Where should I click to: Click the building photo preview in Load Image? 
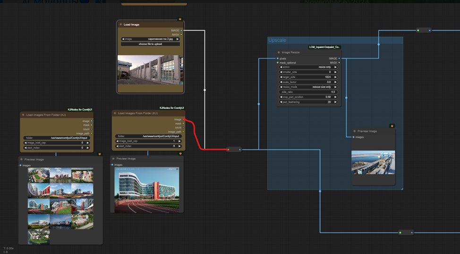[x=150, y=70]
